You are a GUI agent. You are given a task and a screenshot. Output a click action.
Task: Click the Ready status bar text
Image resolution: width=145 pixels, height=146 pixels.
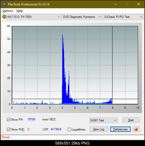coord(6,137)
